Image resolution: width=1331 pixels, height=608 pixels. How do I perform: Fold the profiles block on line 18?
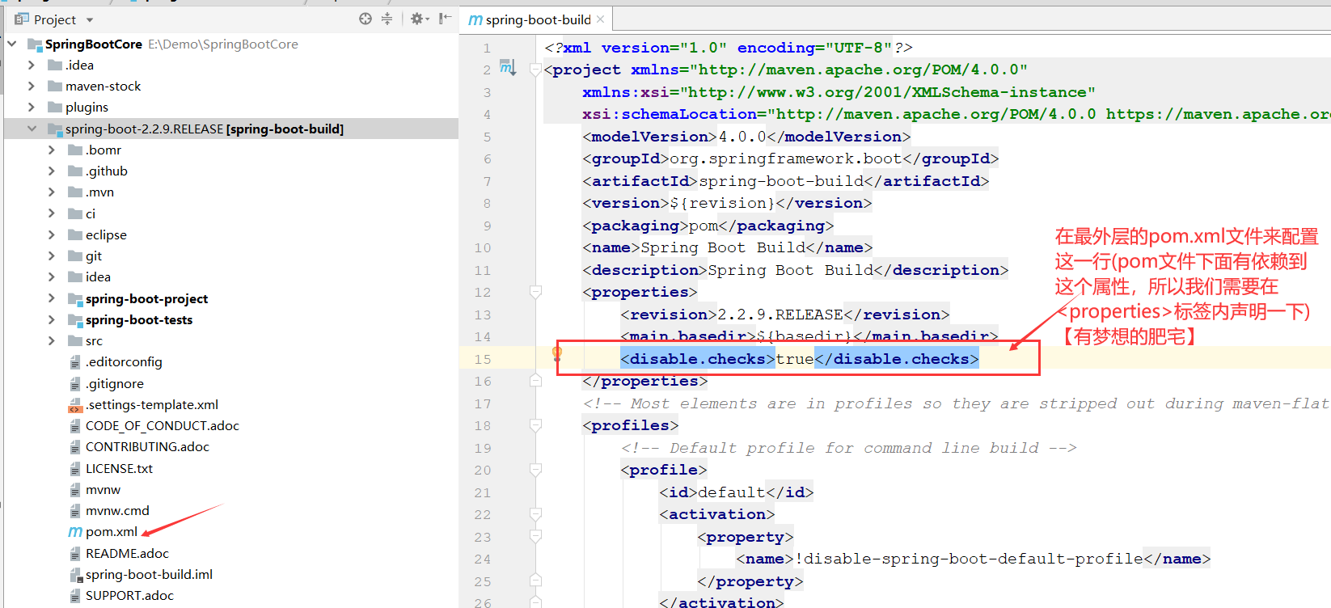[x=535, y=425]
